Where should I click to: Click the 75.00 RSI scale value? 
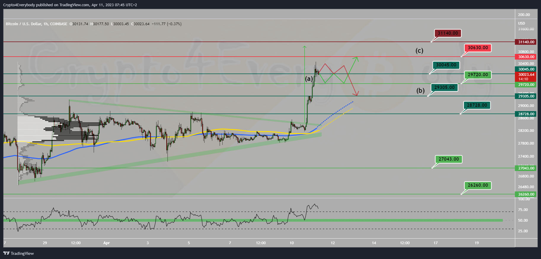523,210
